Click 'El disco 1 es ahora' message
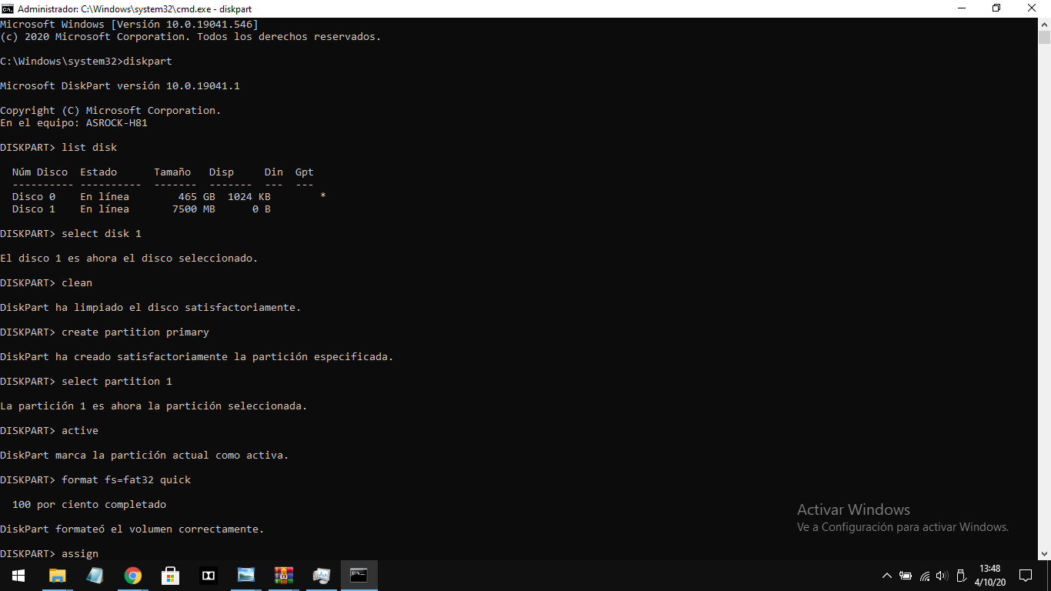 pyautogui.click(x=129, y=258)
